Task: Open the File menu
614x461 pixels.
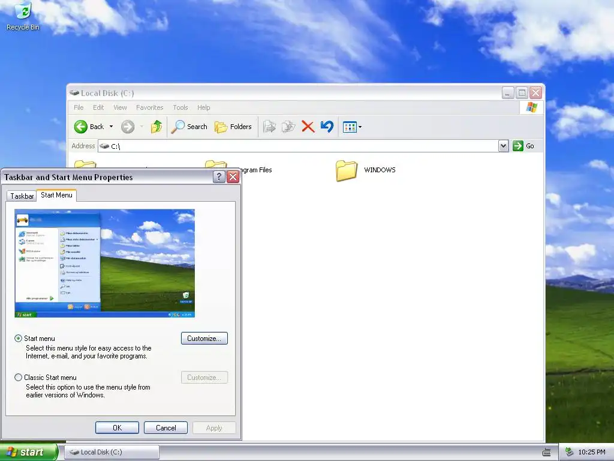Action: click(79, 107)
